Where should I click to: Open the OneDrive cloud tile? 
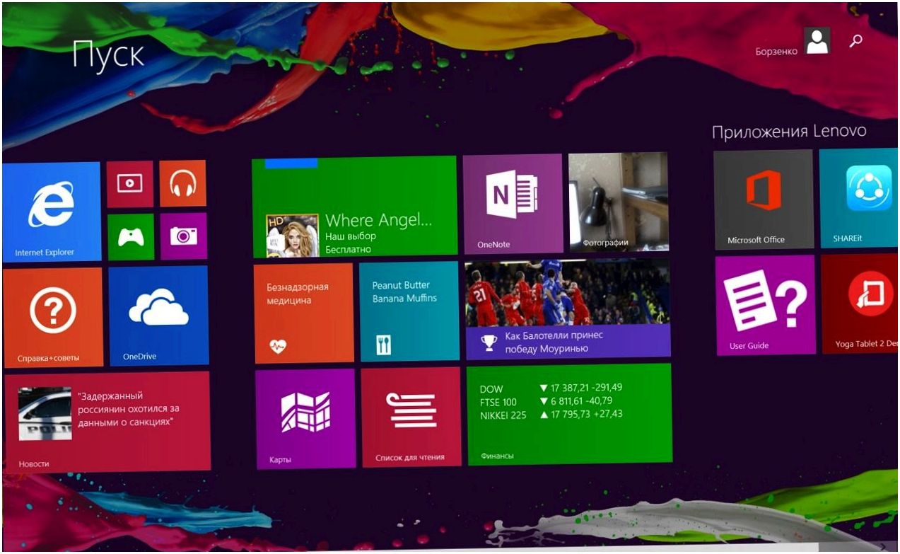pyautogui.click(x=158, y=316)
